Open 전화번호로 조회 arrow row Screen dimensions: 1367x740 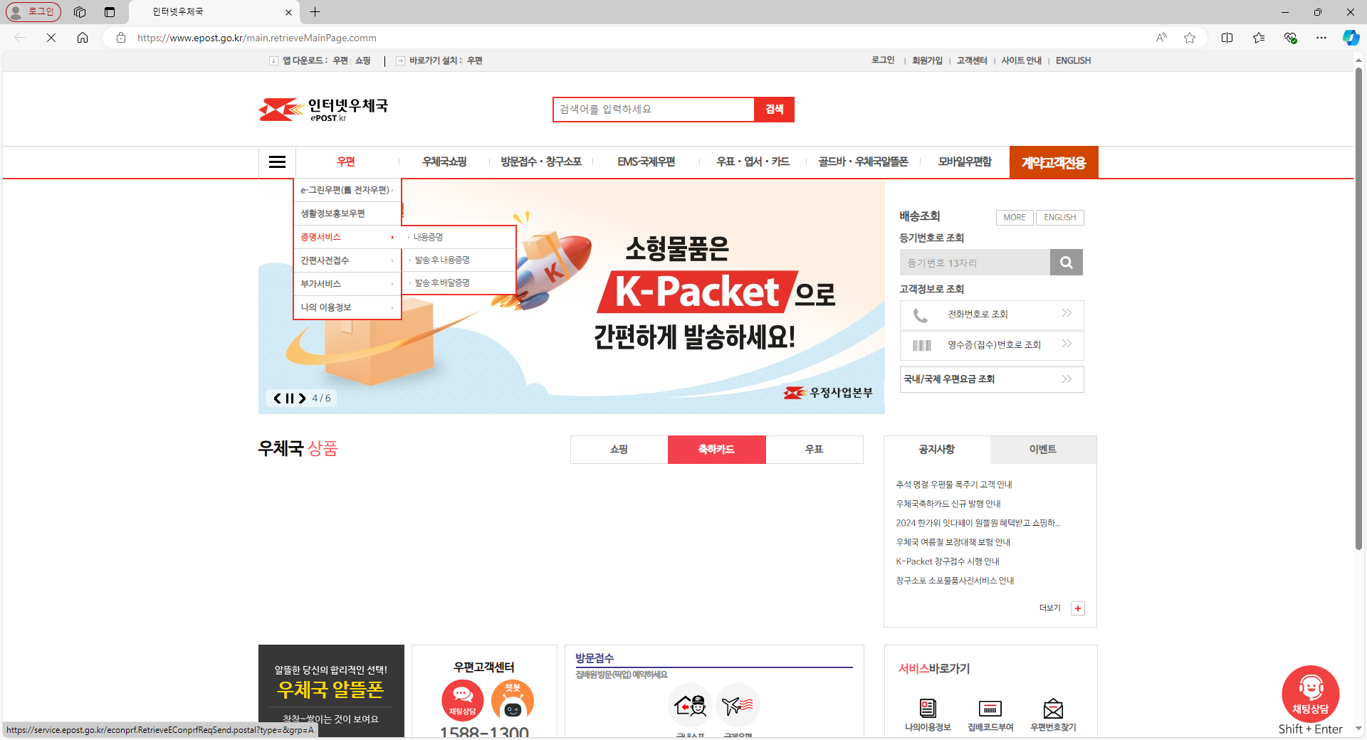click(992, 314)
